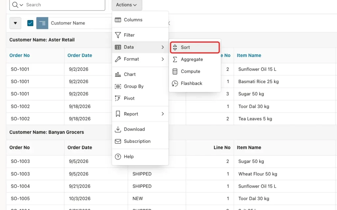The width and height of the screenshot is (337, 210).
Task: Expand the Report submenu arrow
Action: (163, 114)
